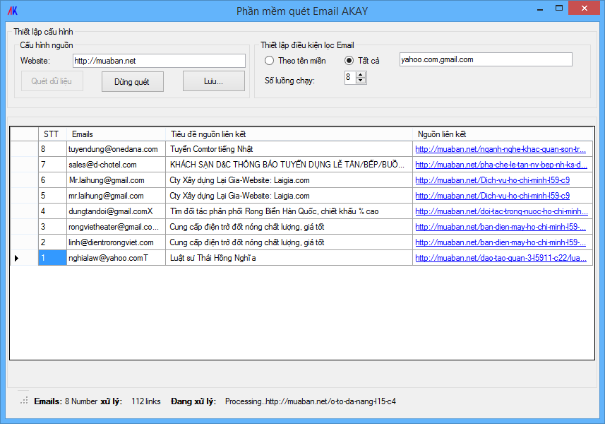Click the AKAY app logo icon
The image size is (605, 424).
[13, 11]
